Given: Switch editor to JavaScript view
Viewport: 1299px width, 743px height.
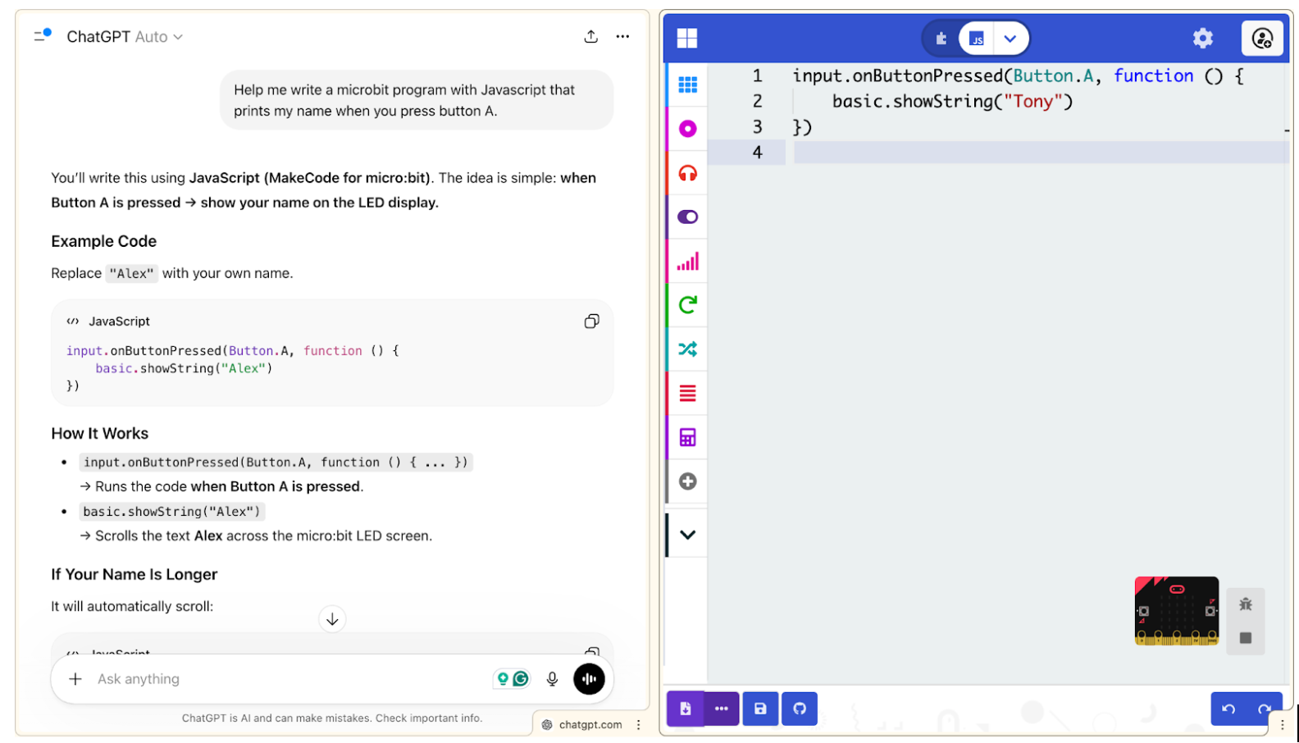Looking at the screenshot, I should pos(976,38).
